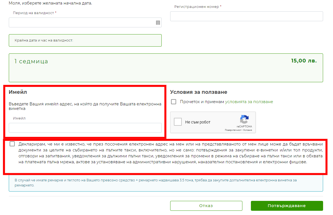333x215 pixels.
Task: Select the '1 седмица' vignette option
Action: (x=31, y=61)
